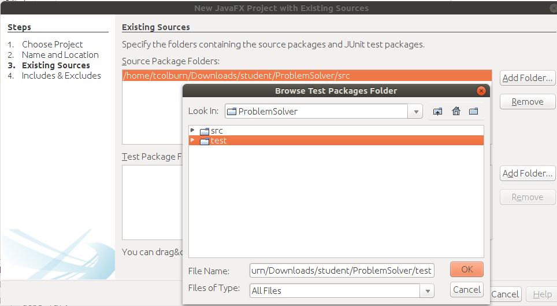
Task: Click Add Folder for test packages
Action: [x=528, y=174]
